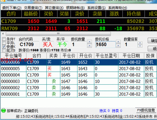The height and width of the screenshot is (120, 157).
Task: Decrease 委托数量 with down arrow
Action: tap(89, 46)
